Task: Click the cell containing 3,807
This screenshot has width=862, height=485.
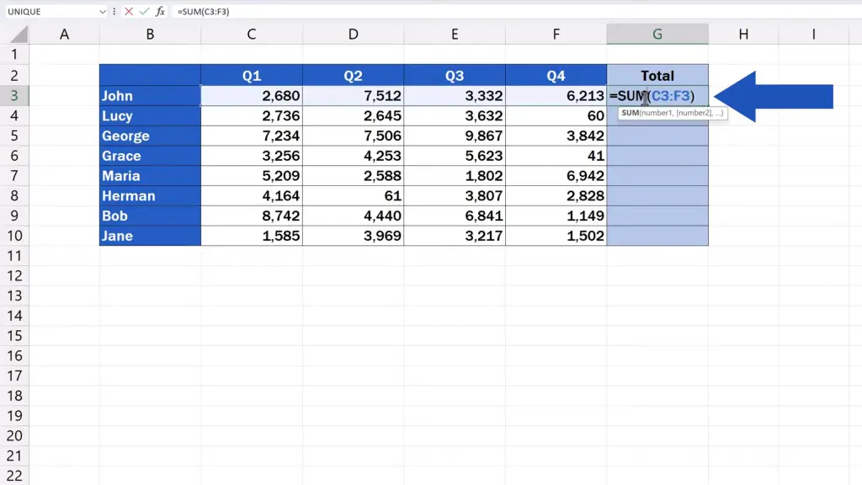Action: (455, 195)
